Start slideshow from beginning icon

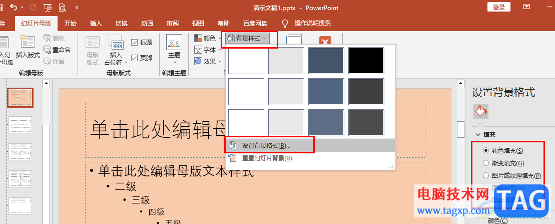click(48, 7)
